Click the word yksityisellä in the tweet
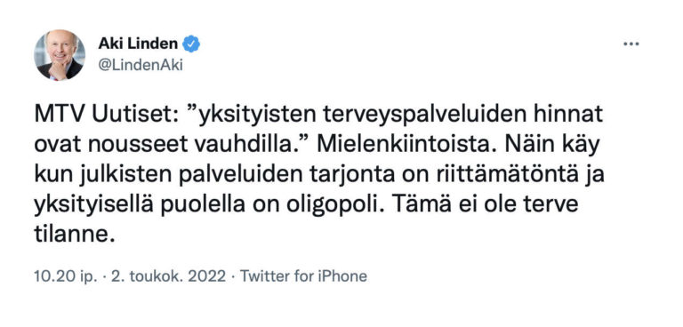Screen dimensions: 683x327 coord(94,205)
